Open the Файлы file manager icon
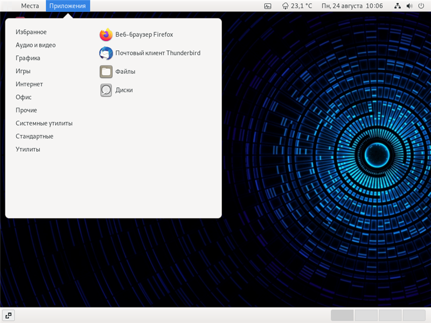 coord(106,72)
